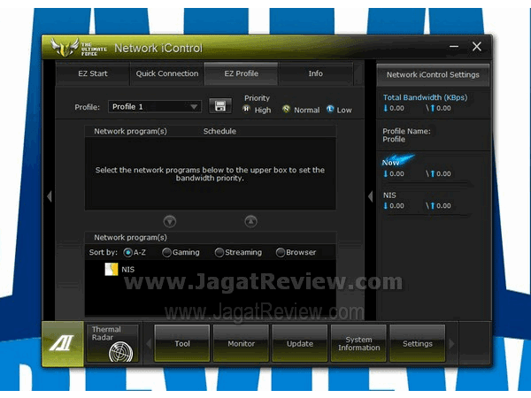Viewport: 531px width, 398px height.
Task: Switch to the EZ Start tab
Action: [x=93, y=73]
